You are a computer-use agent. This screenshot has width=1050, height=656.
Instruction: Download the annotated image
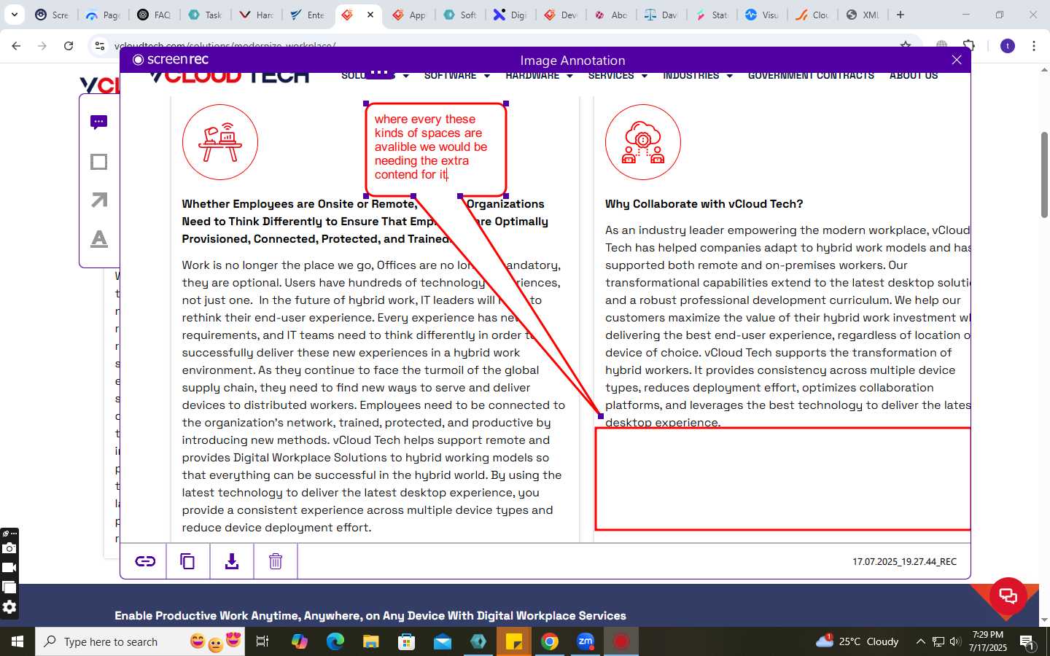(232, 561)
